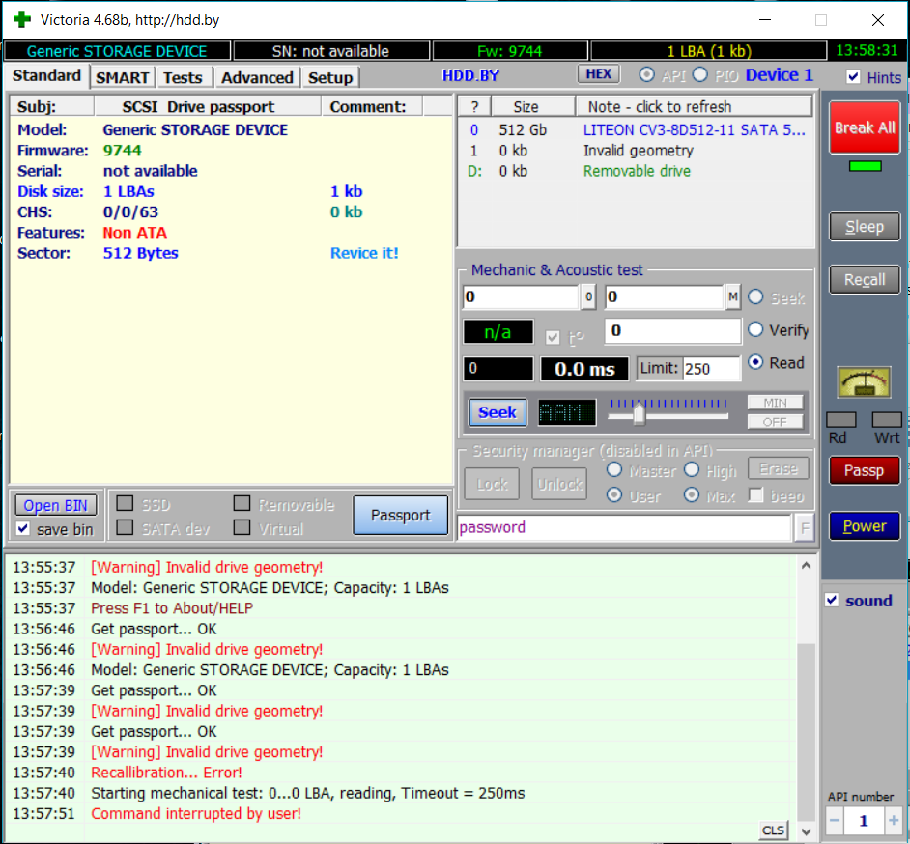Toggle the temperature t° checkbox

[x=553, y=337]
